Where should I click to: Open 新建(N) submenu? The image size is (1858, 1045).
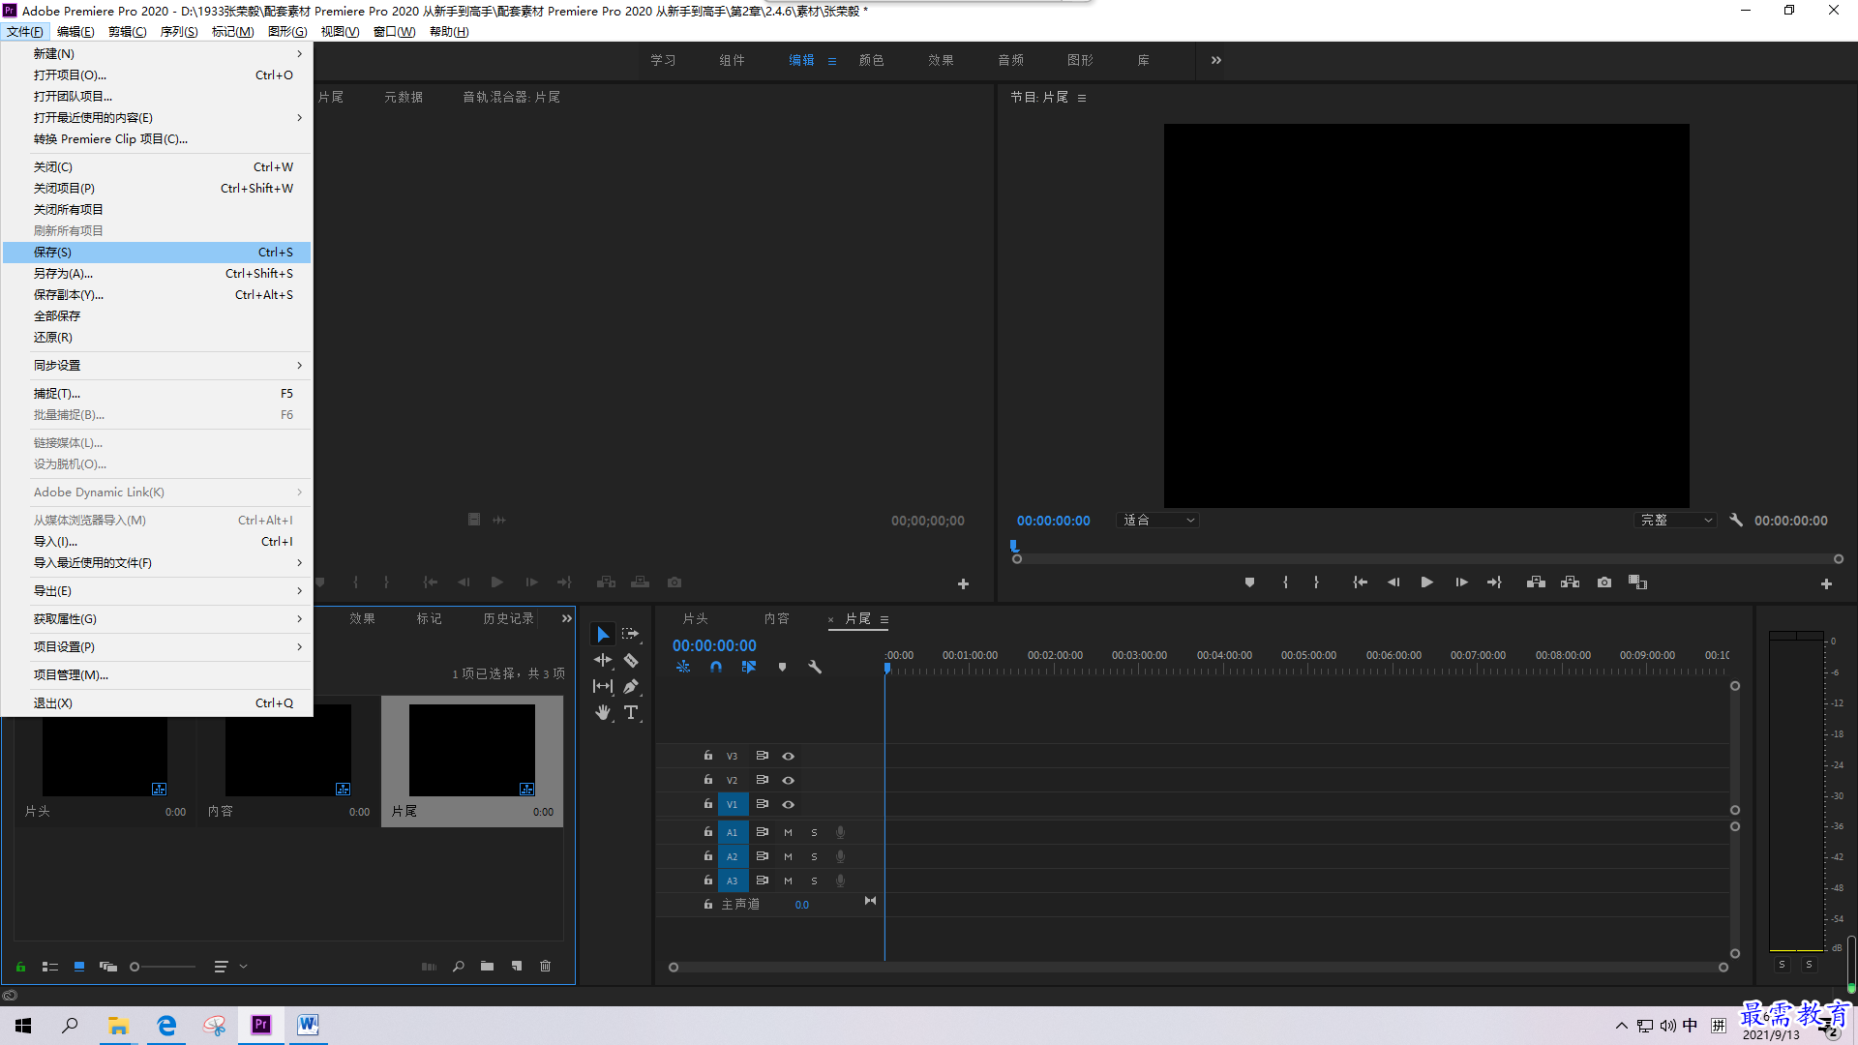(157, 54)
